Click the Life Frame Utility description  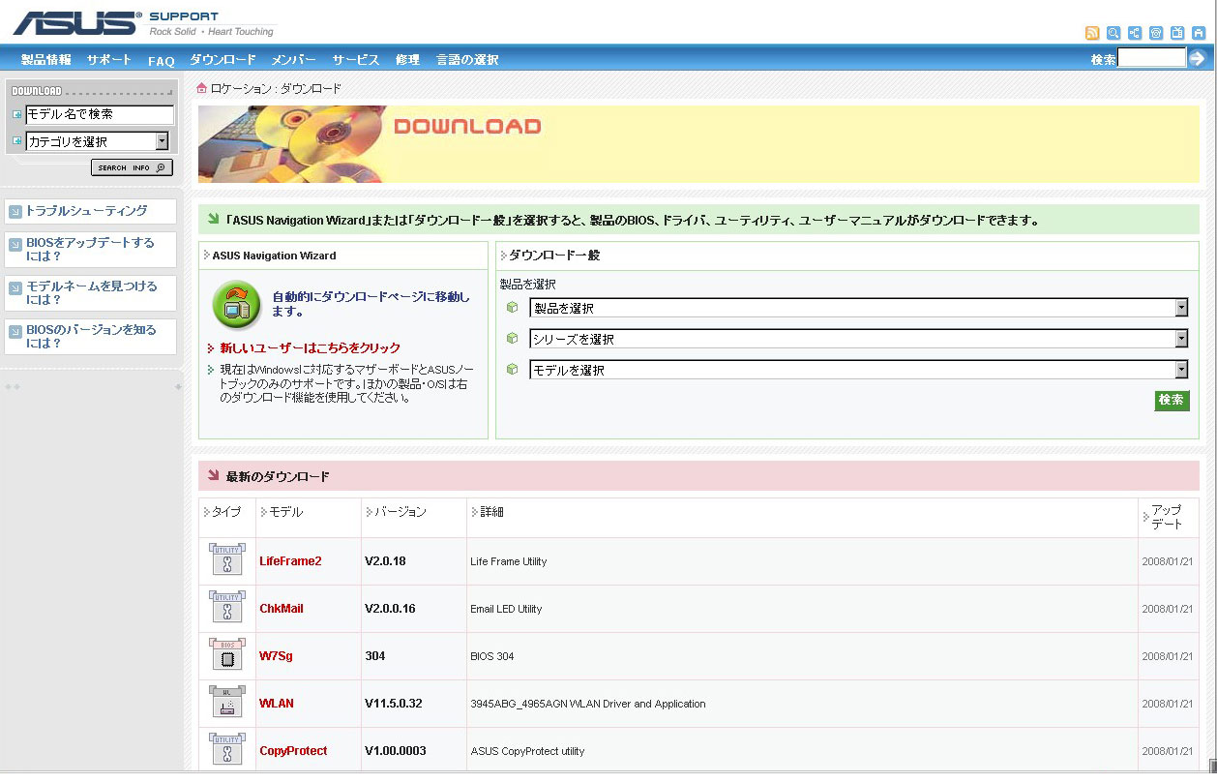pos(509,561)
